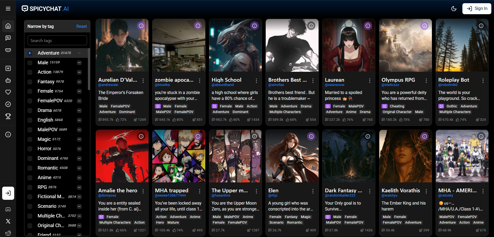Click the white sign-in sidebar icon
494x237 pixels.
pos(8,193)
